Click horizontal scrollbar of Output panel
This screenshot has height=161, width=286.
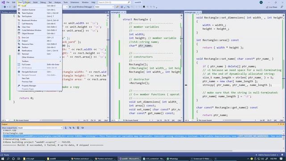(118, 151)
